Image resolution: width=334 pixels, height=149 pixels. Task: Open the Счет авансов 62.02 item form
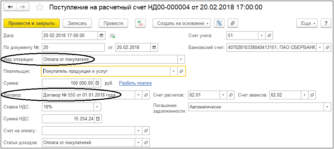tap(312, 95)
